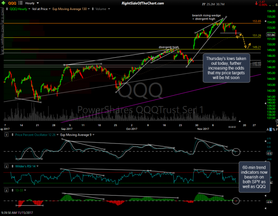Viewport: 278px width, 216px height.
Task: Click the A arithmetic scale toggle
Action: tap(268, 130)
